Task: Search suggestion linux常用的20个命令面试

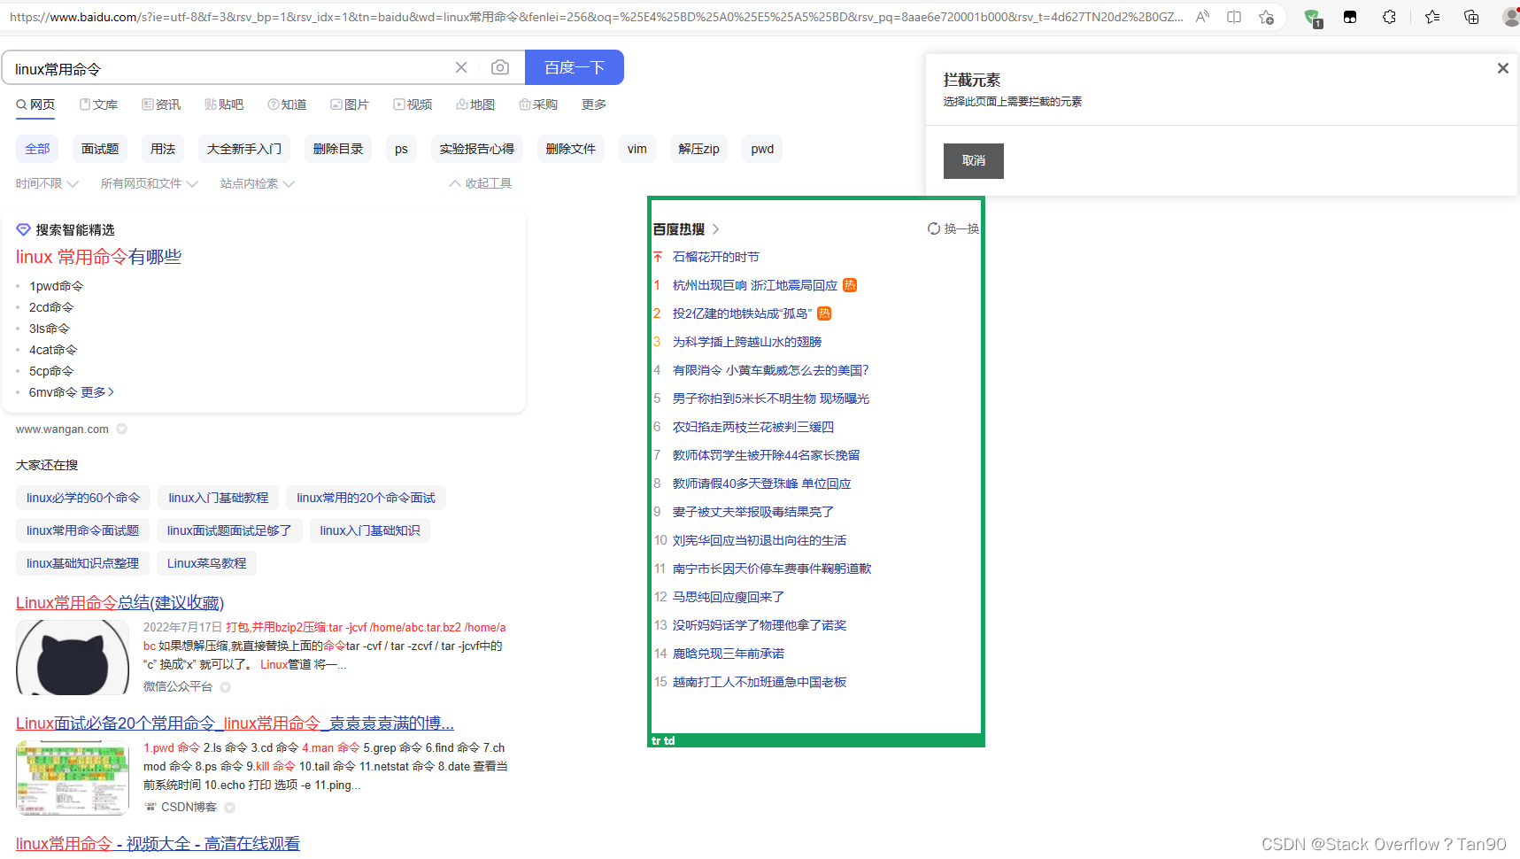Action: (366, 498)
